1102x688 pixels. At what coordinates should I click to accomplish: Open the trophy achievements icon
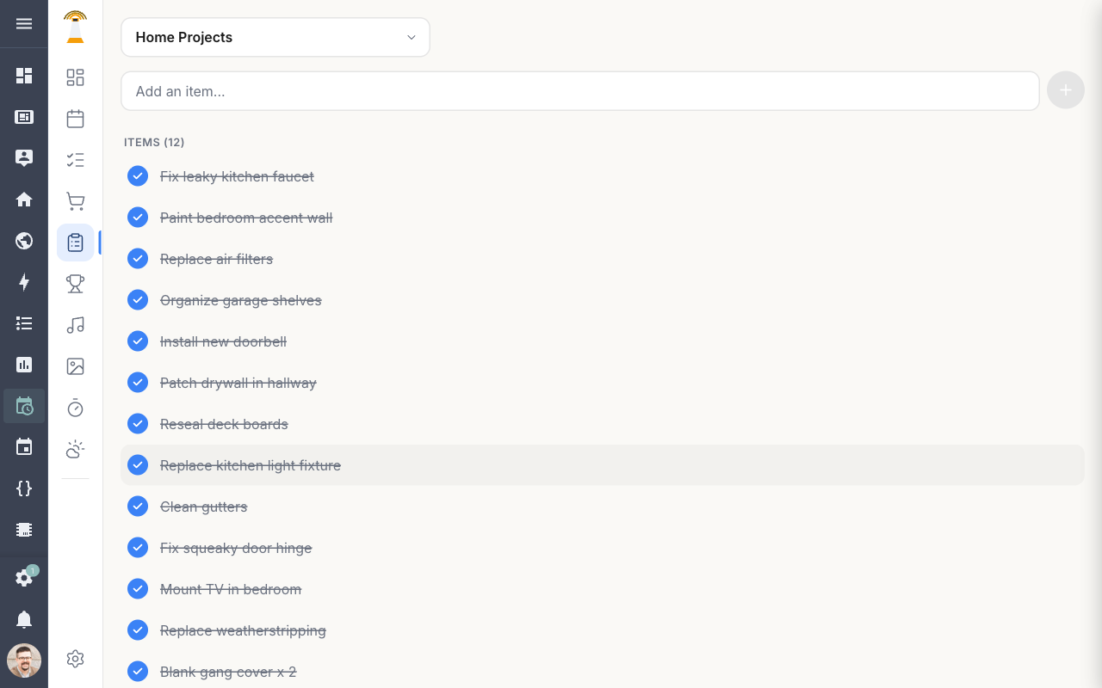pyautogui.click(x=75, y=283)
